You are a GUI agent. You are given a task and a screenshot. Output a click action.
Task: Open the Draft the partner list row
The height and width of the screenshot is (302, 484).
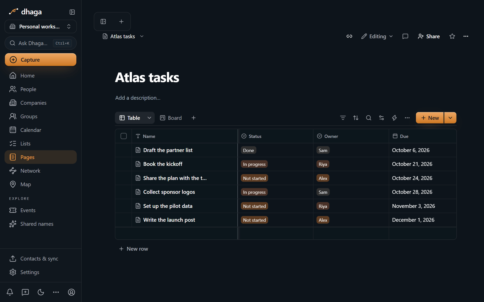tap(168, 150)
